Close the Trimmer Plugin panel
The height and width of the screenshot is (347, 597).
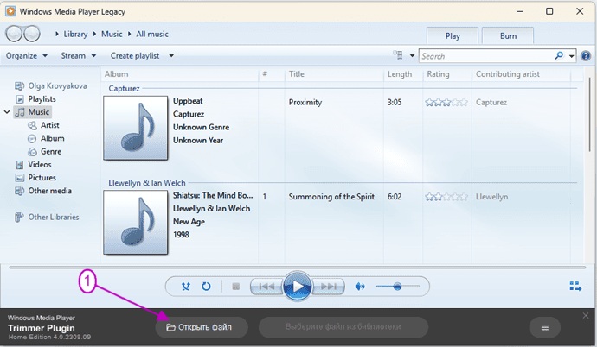click(x=586, y=315)
